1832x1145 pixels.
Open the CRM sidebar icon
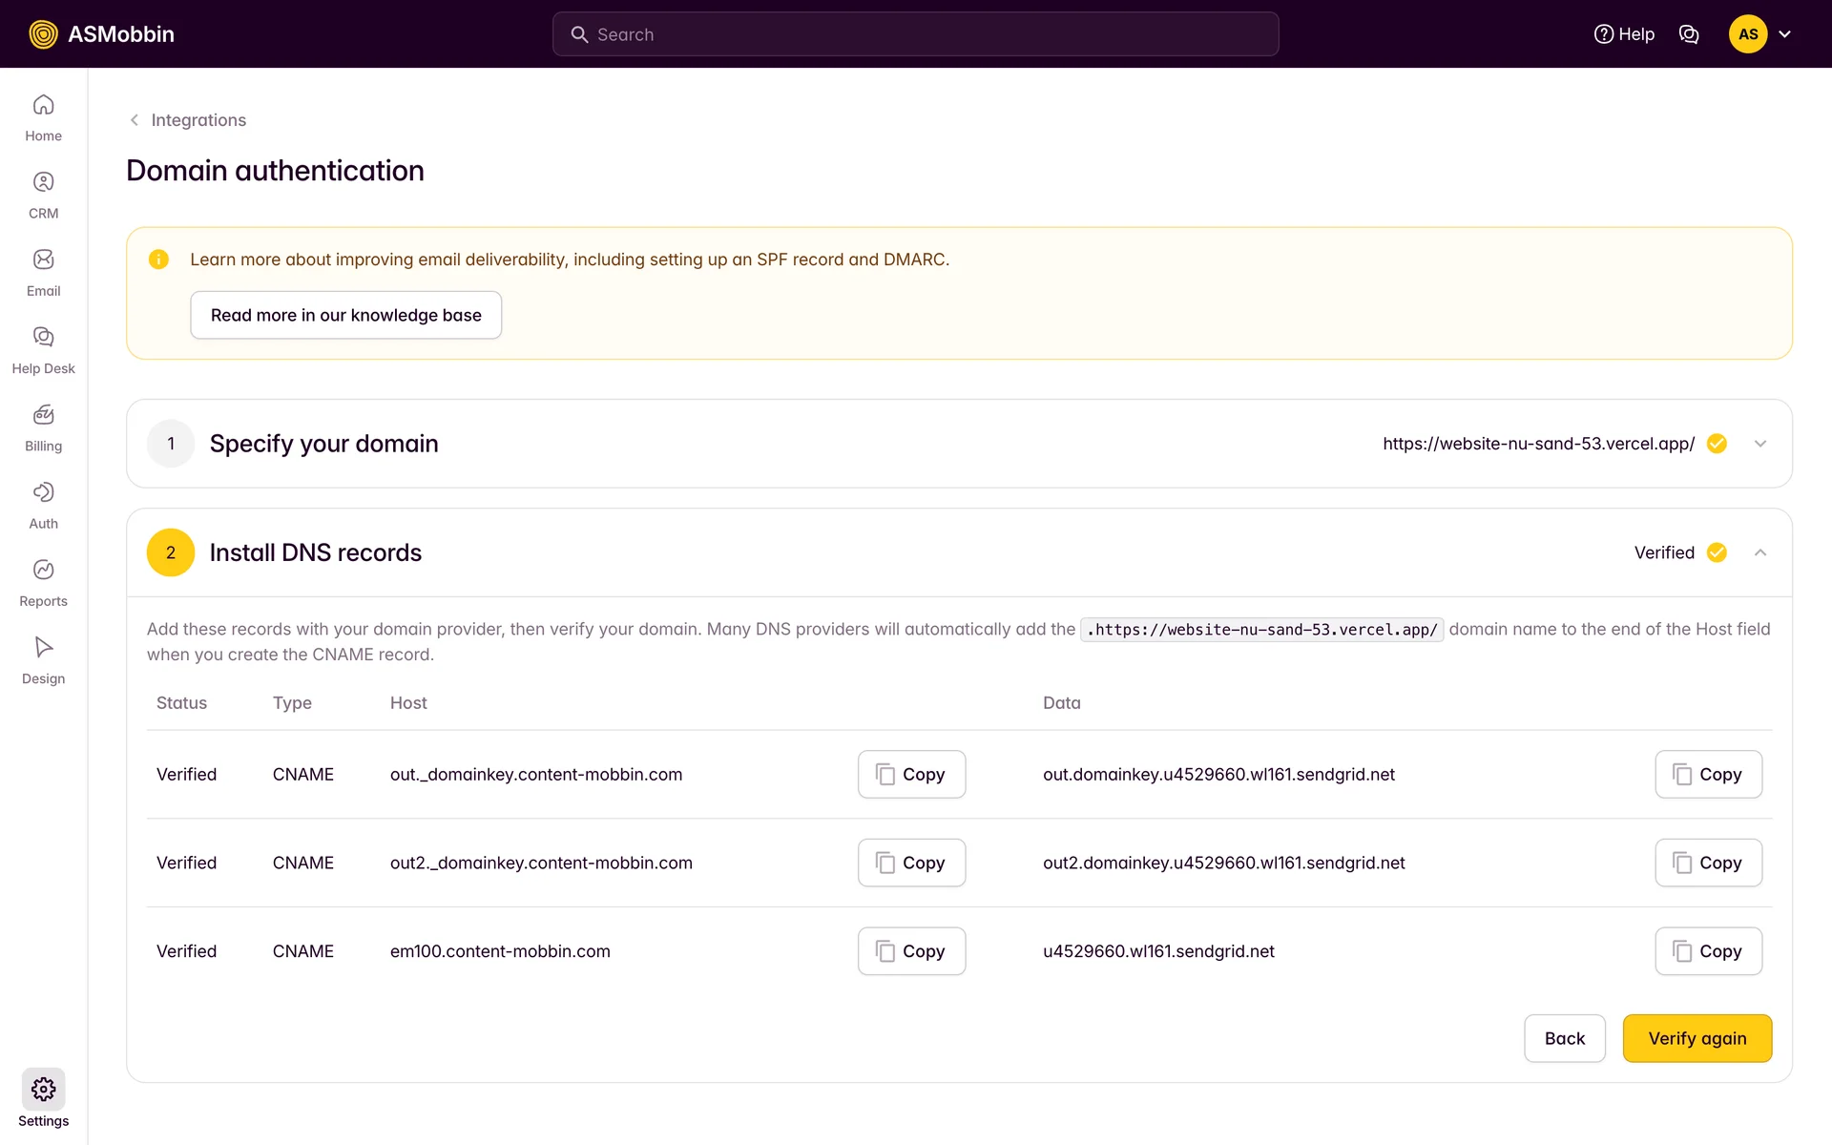(x=43, y=182)
